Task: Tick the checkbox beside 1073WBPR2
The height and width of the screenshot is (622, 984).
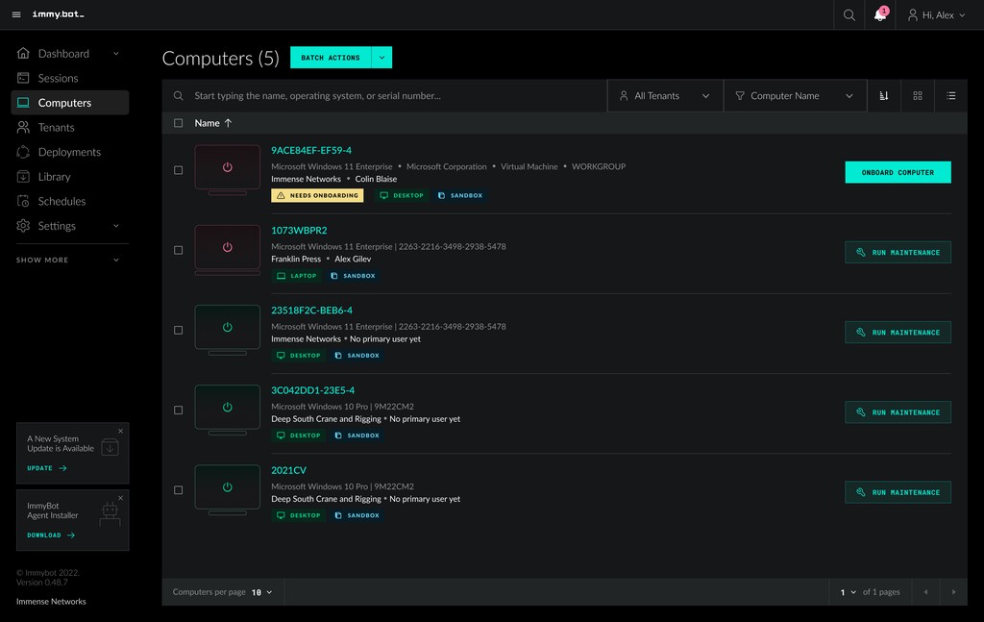Action: pyautogui.click(x=178, y=250)
